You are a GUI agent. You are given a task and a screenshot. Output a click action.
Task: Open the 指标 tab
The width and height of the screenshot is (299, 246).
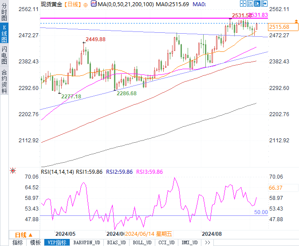click(x=18, y=242)
